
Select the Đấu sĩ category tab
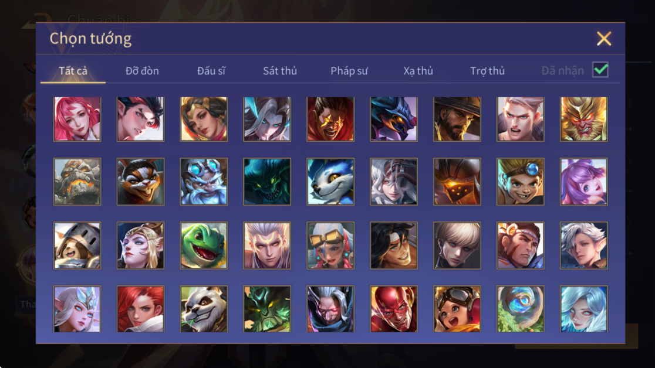(x=211, y=71)
